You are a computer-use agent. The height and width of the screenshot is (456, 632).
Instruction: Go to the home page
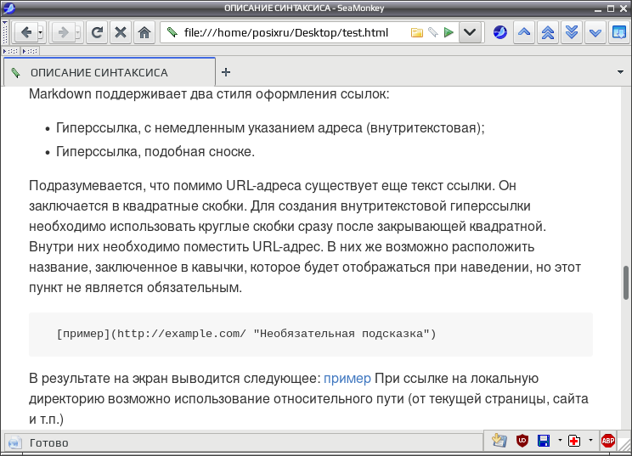click(144, 32)
